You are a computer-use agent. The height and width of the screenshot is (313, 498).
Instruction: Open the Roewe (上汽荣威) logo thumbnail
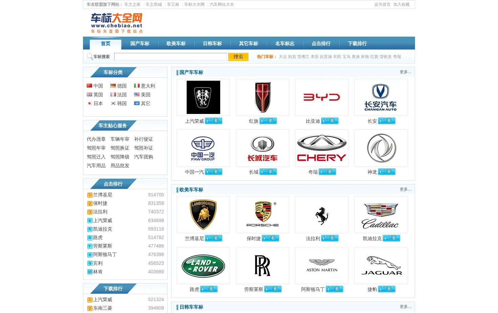203,97
